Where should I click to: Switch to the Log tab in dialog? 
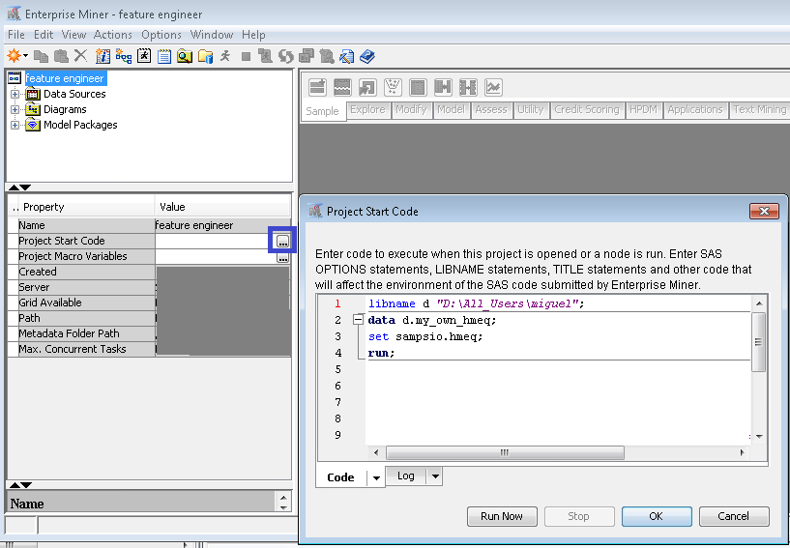click(x=406, y=476)
